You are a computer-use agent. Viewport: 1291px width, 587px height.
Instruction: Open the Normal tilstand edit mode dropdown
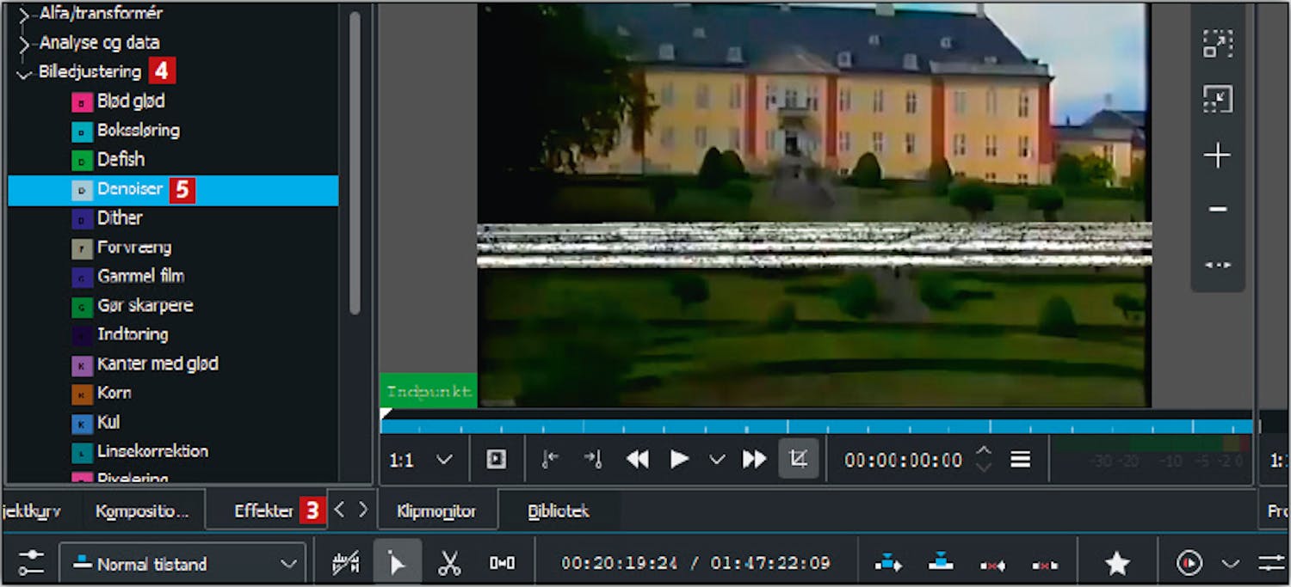coord(182,564)
